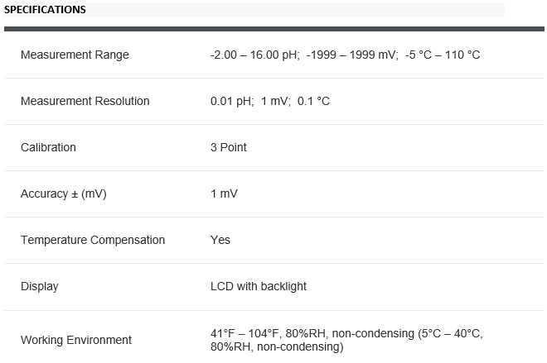Click the 41°F – 104°F working environment text
Screen dimensions: 547x363
tap(244, 333)
